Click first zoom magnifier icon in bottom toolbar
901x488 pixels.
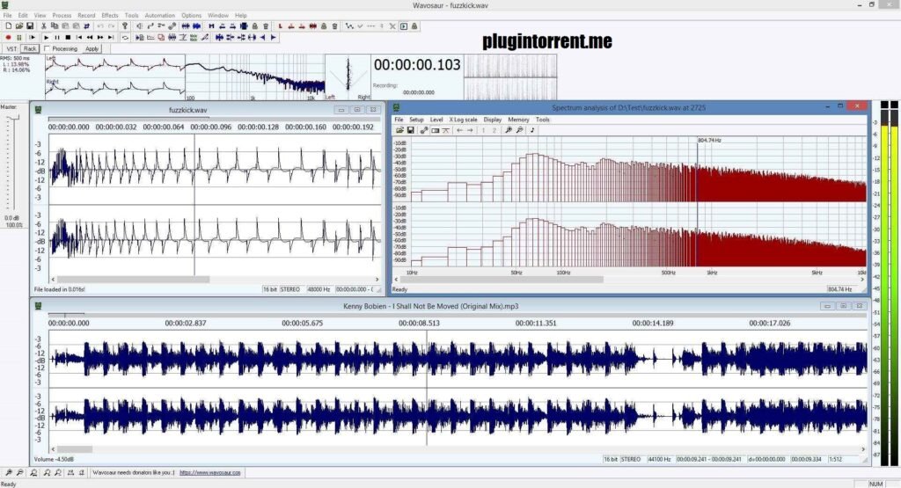pos(9,472)
